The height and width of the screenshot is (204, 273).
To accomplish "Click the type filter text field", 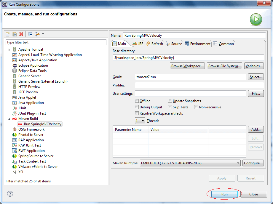I will (x=56, y=42).
